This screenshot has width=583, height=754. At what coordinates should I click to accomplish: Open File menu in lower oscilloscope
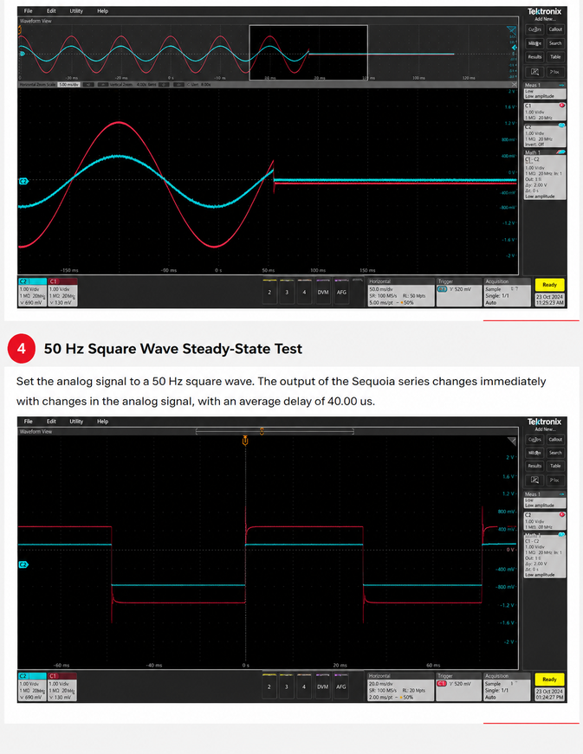click(x=29, y=422)
